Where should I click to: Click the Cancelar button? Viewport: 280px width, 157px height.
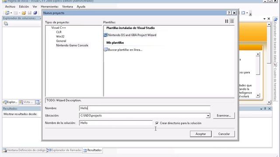(224, 134)
